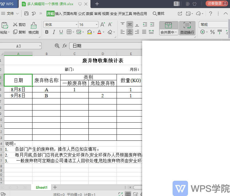This screenshot has width=230, height=196.
Task: Open the eraser clear options dropdown
Action: pos(114,32)
